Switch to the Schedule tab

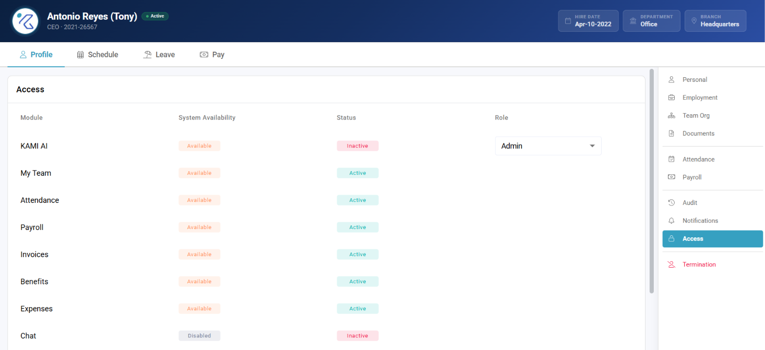pos(98,55)
